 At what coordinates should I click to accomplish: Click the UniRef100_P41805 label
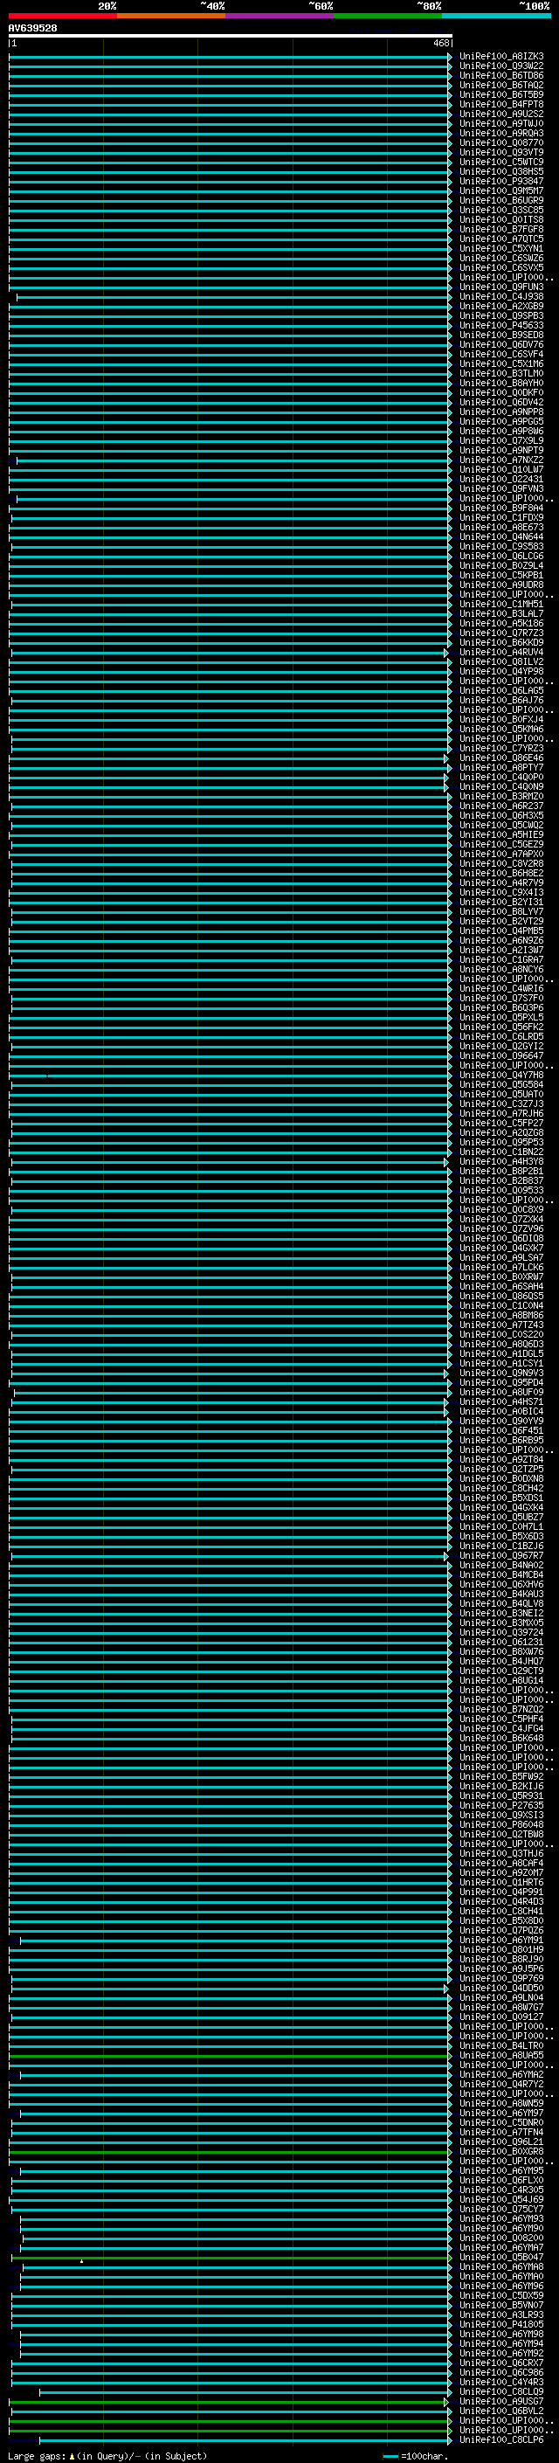pyautogui.click(x=501, y=2324)
